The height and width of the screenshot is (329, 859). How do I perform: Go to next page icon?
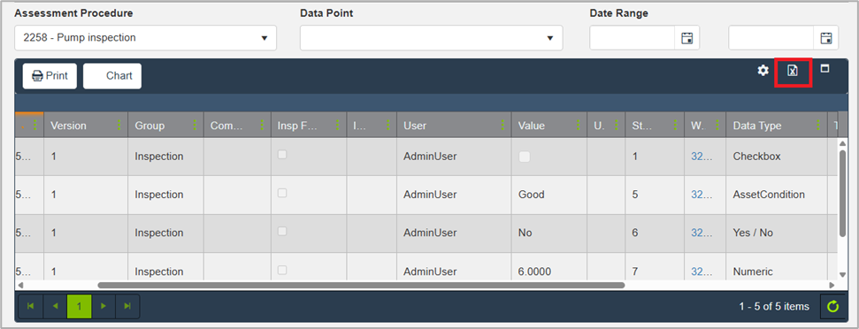(x=103, y=306)
